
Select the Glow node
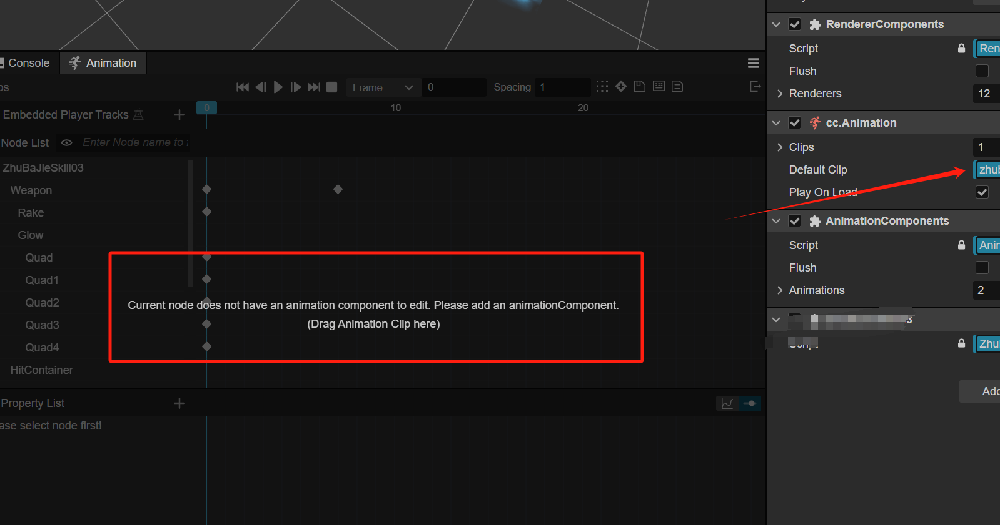[31, 235]
